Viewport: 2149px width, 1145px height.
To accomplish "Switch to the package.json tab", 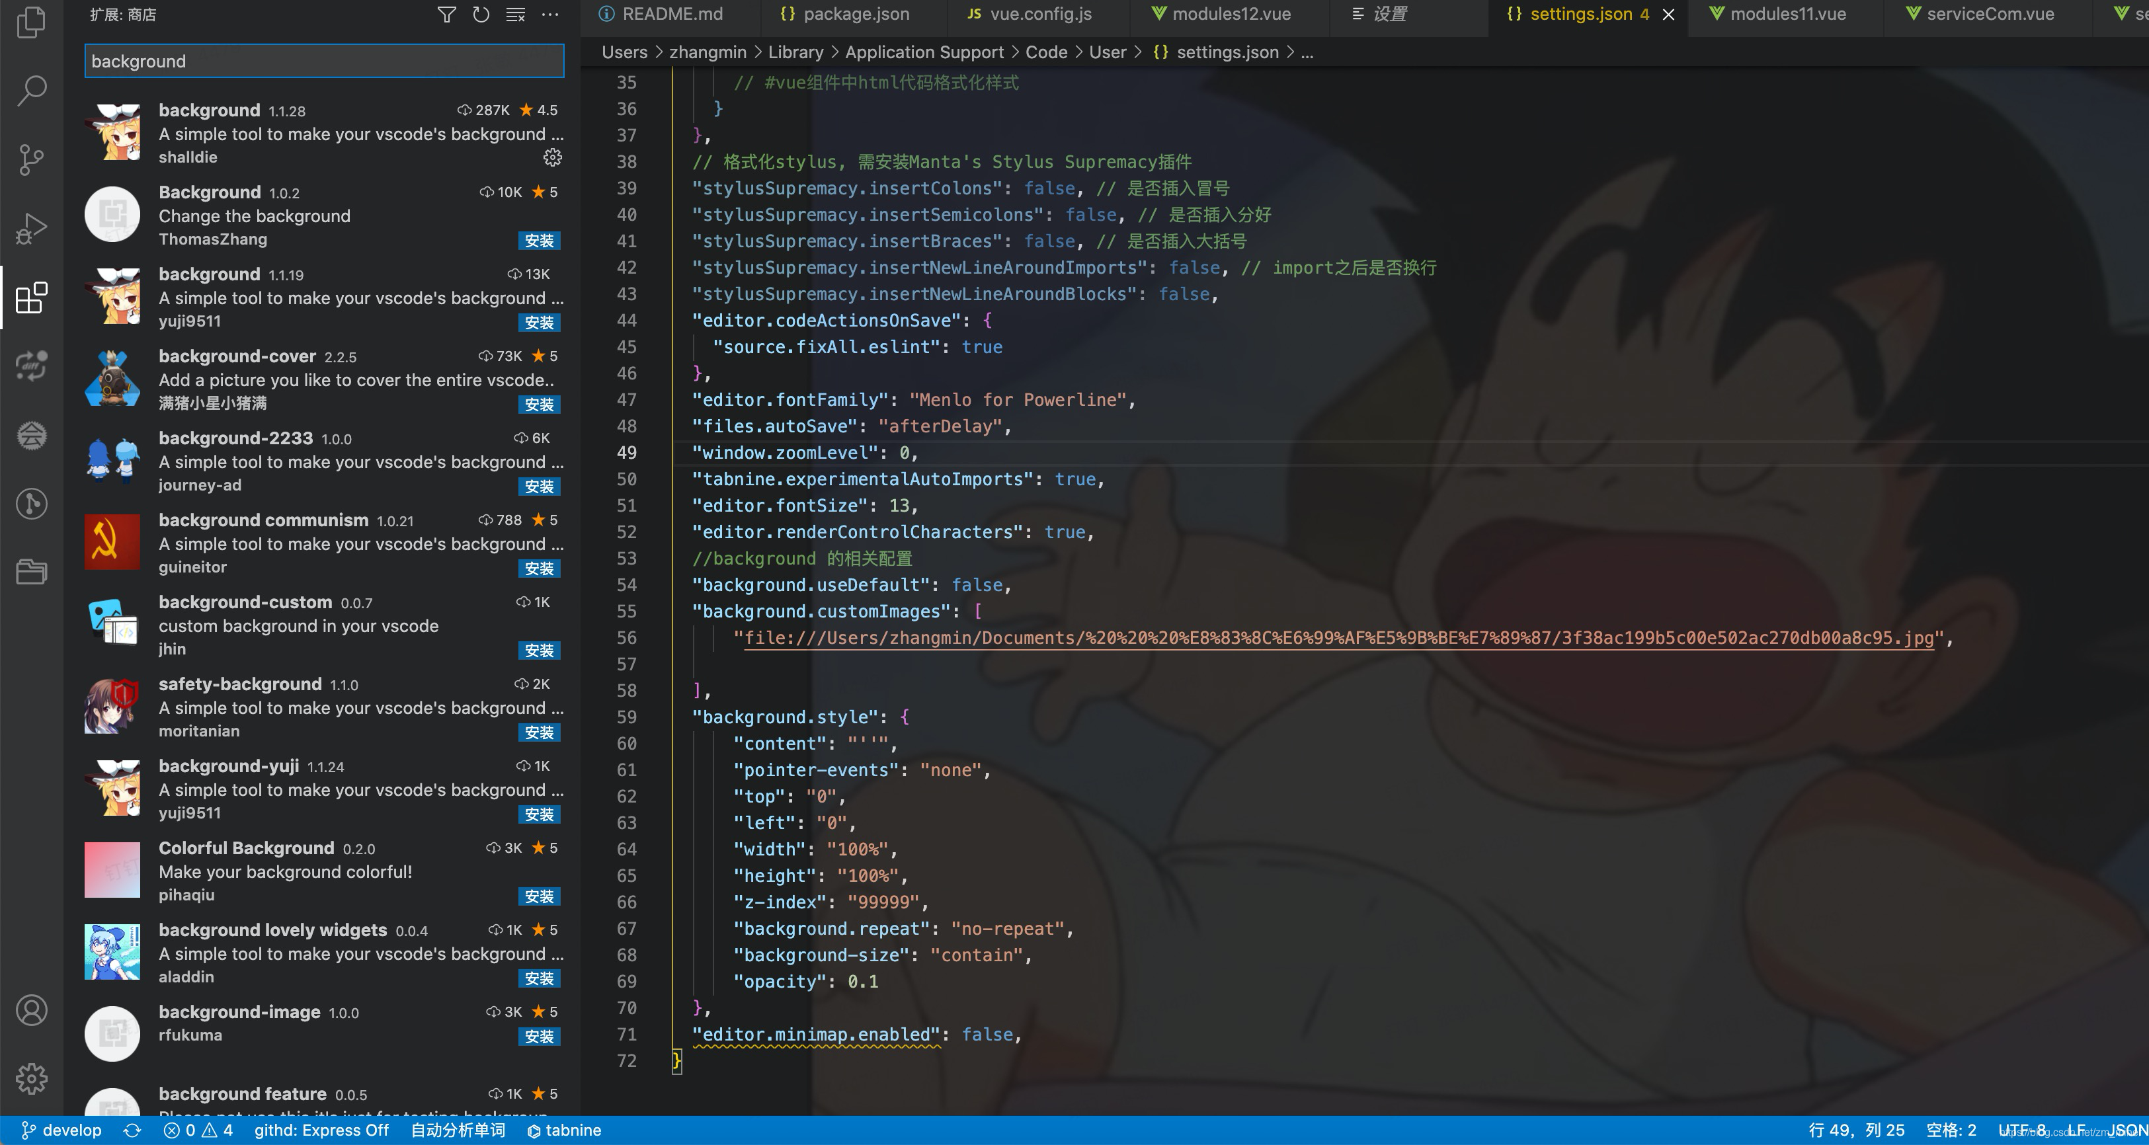I will (x=855, y=14).
